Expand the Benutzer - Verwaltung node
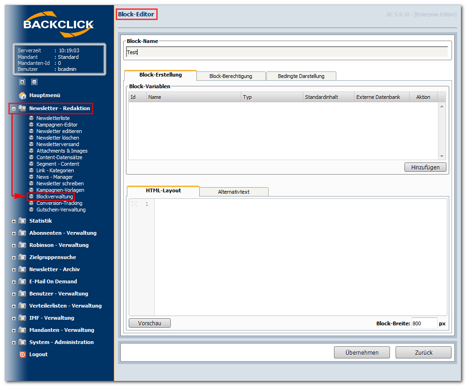The width and height of the screenshot is (466, 386). pos(14,294)
